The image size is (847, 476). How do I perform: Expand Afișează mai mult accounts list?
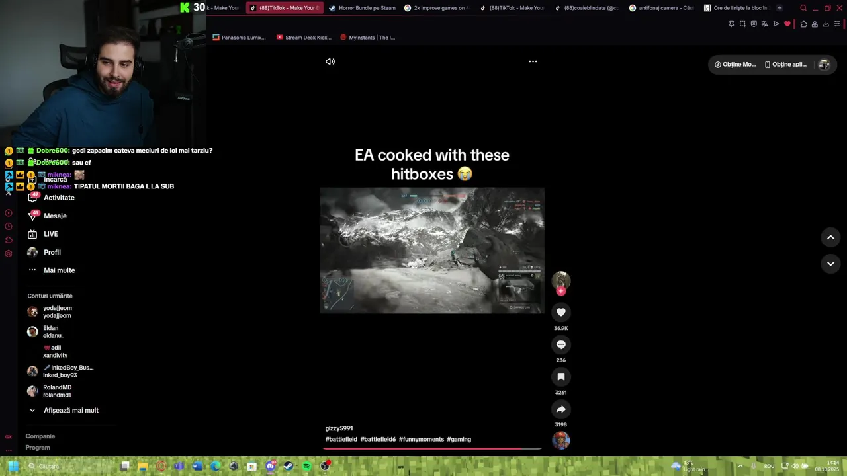point(64,410)
